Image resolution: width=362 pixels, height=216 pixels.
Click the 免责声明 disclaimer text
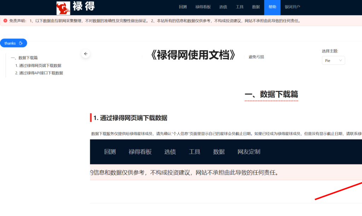click(155, 21)
